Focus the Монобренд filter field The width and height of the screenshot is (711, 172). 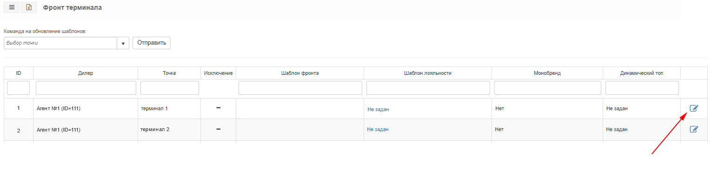click(x=548, y=88)
